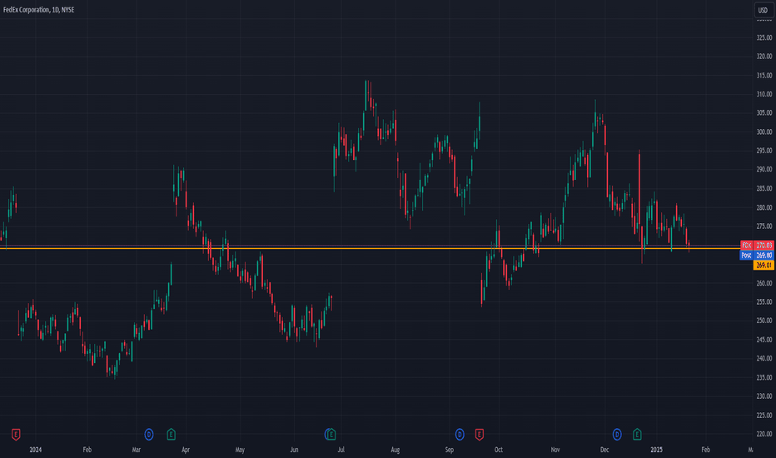Image resolution: width=776 pixels, height=458 pixels.
Task: Click the red earnings marker left of 2024
Action: coord(16,435)
